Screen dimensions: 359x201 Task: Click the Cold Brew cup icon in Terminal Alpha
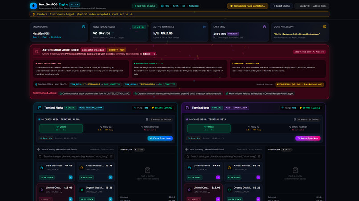42,168
